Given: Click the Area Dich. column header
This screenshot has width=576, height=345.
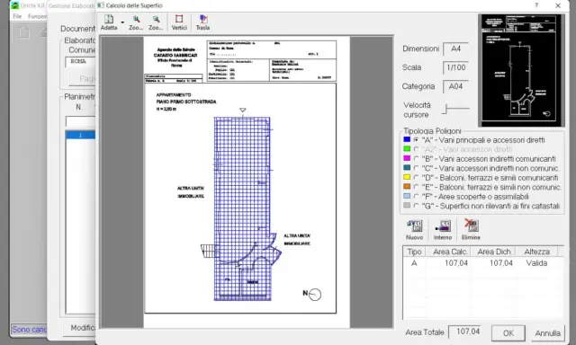Looking at the screenshot, I should 494,252.
